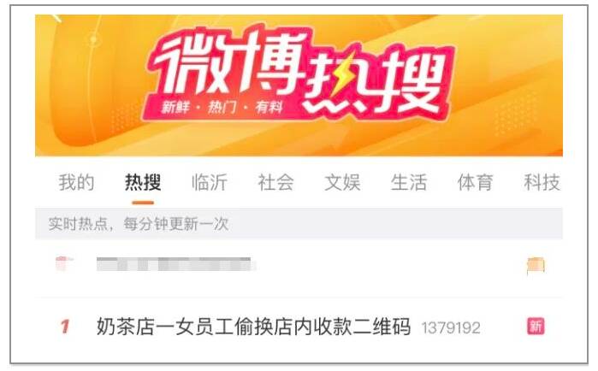
Task: Click the pinned icon left of blurred topic
Action: click(x=64, y=263)
